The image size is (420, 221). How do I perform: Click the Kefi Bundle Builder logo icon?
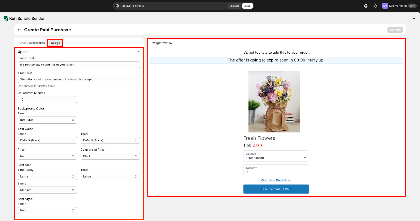6,18
